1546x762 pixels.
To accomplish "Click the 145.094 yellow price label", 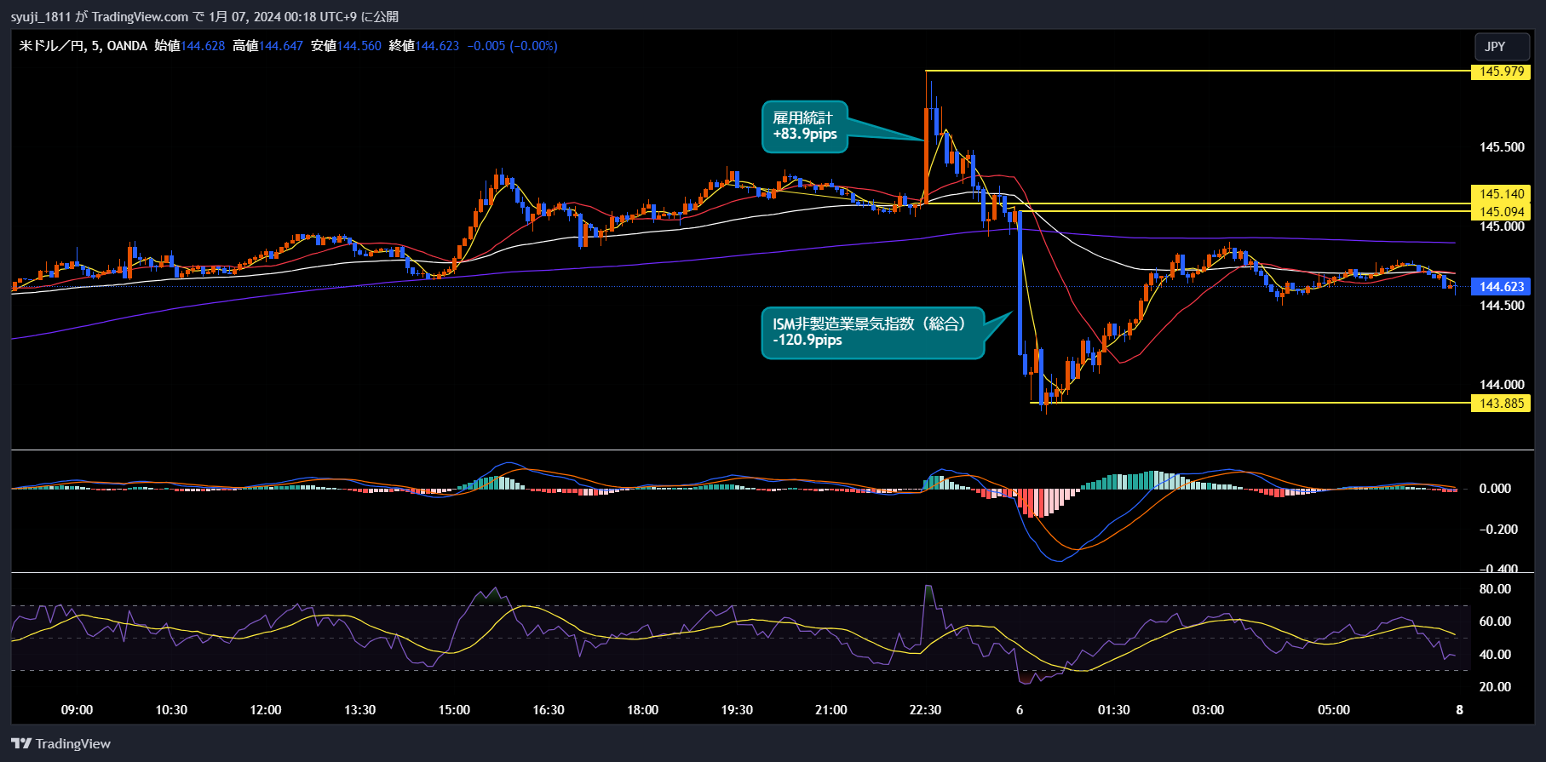I will click(1501, 212).
